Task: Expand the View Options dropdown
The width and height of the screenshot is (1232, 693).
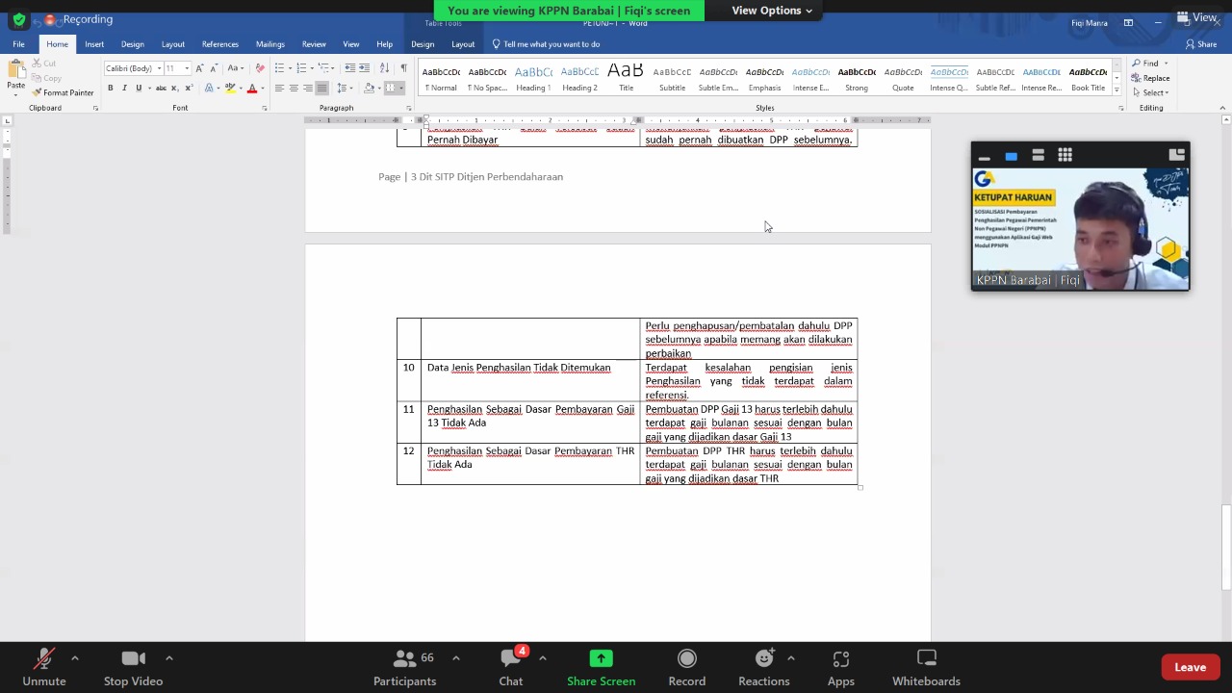Action: (x=771, y=11)
